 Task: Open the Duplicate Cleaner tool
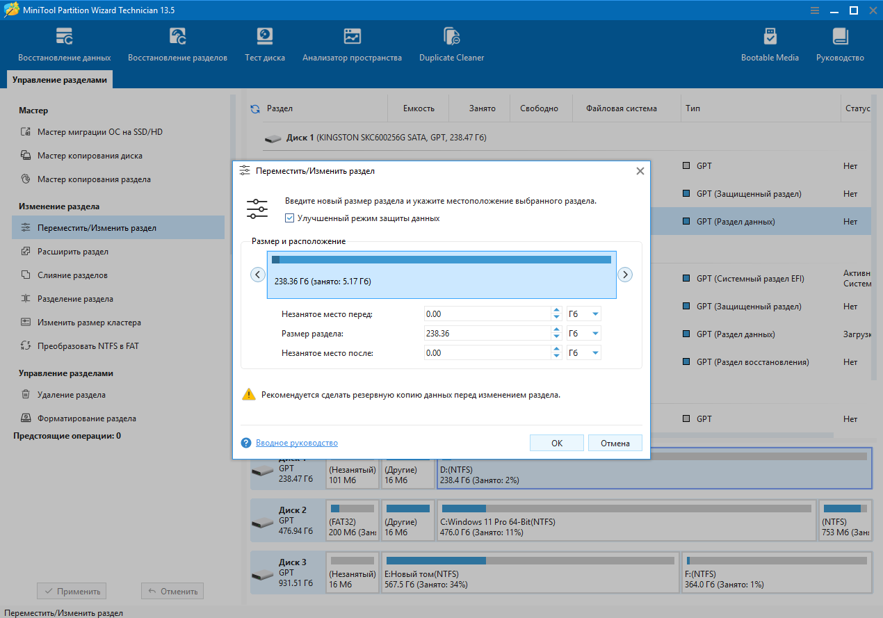451,37
